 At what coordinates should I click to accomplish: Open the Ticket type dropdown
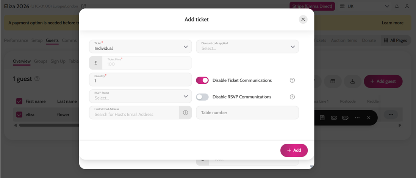pos(140,46)
